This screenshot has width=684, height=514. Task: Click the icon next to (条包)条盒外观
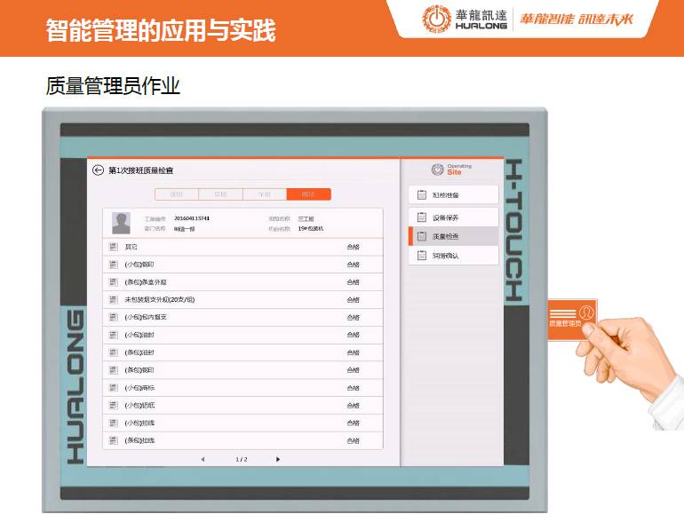(x=113, y=282)
